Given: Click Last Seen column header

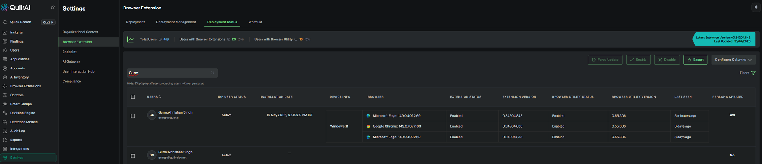Looking at the screenshot, I should (683, 97).
